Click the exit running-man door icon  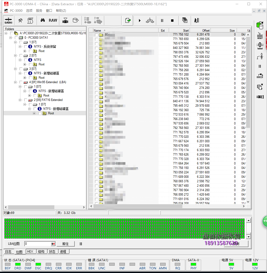coord(196,20)
